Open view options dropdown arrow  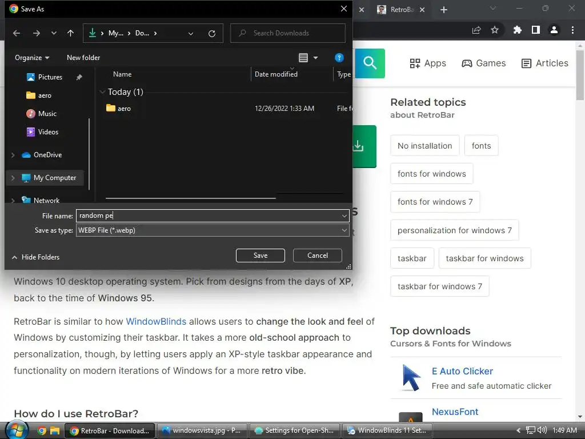tap(315, 58)
